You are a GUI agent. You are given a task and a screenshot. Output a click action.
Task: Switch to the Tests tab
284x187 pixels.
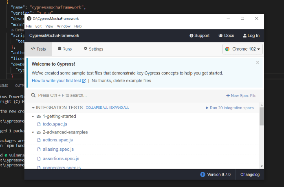pos(38,49)
